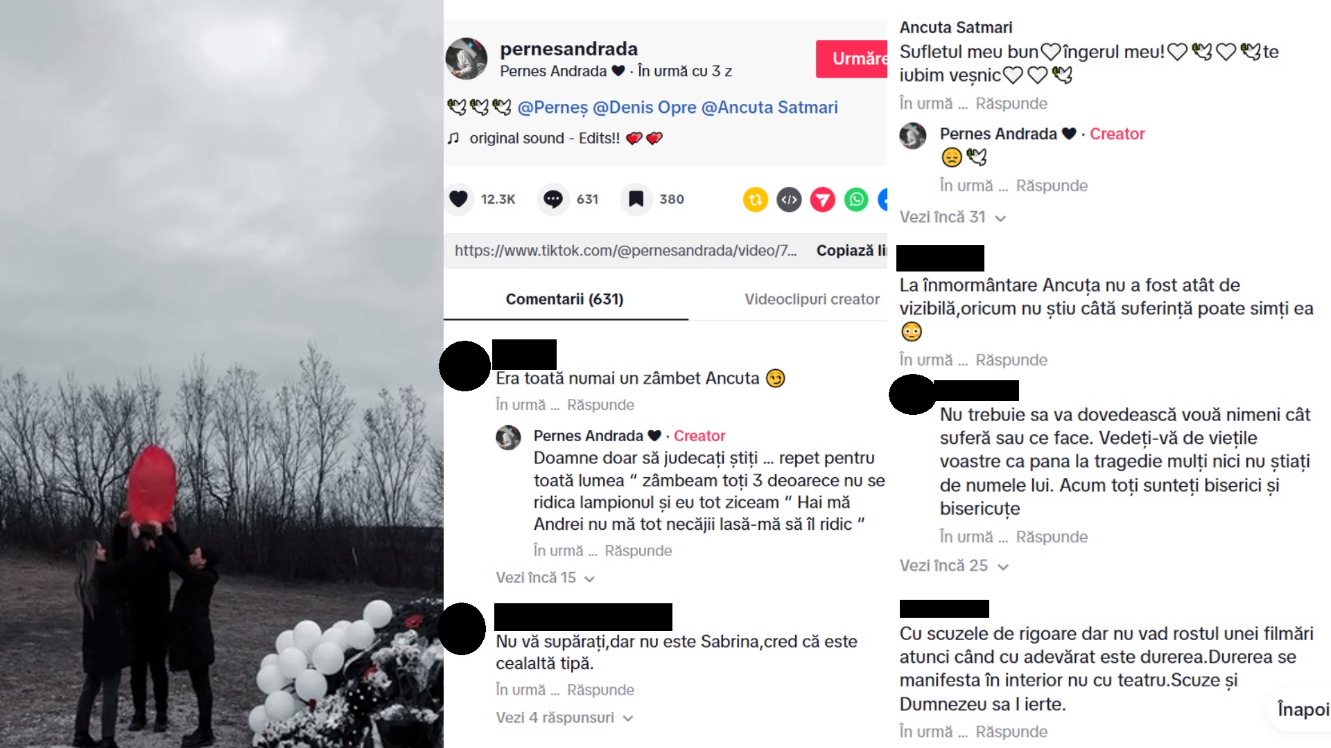Bookmark the video with the save icon
This screenshot has height=748, width=1331.
[636, 199]
